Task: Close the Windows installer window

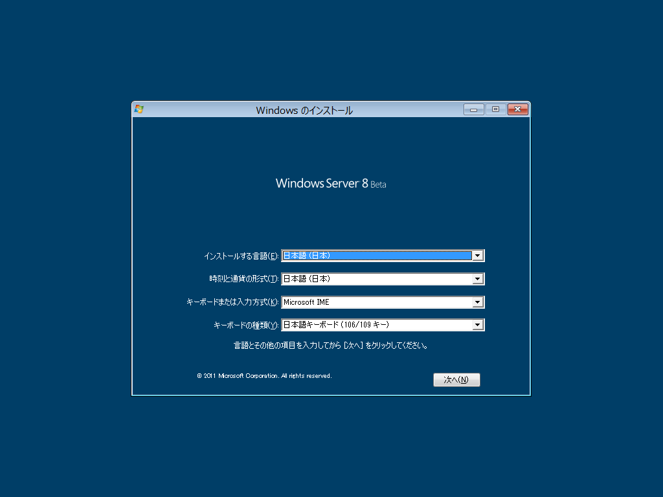Action: coord(517,109)
